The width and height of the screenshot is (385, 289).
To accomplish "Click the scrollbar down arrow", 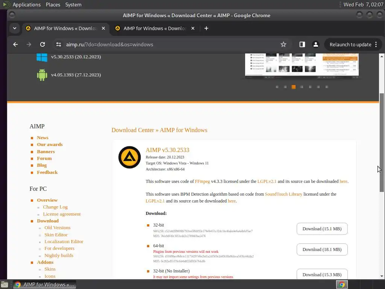I will pyautogui.click(x=382, y=276).
